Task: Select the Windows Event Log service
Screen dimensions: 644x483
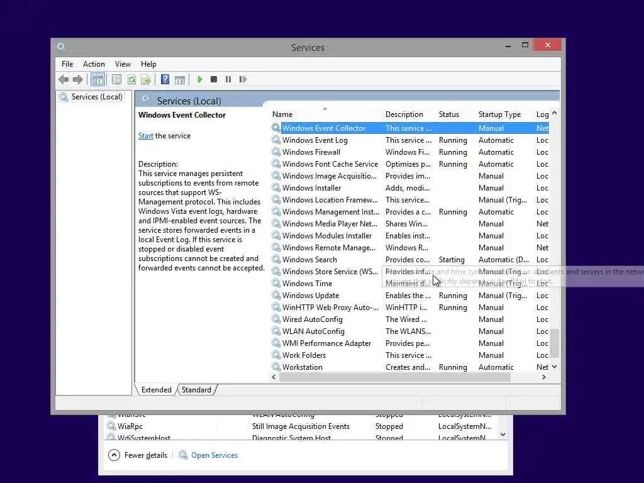Action: 409,140
